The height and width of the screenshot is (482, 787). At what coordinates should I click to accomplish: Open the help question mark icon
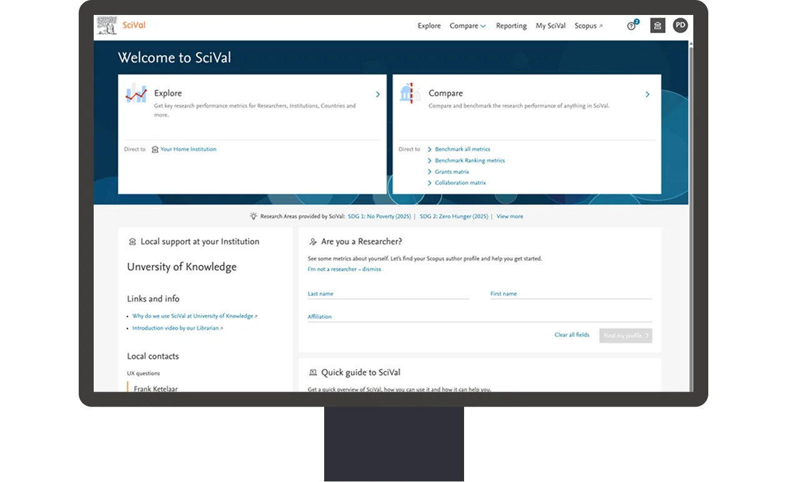[631, 26]
